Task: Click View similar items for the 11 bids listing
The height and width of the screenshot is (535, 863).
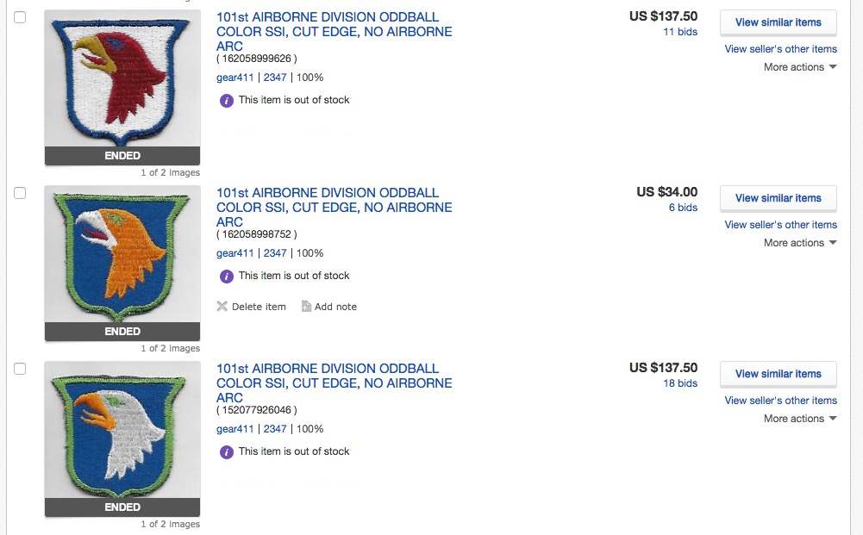Action: point(778,22)
